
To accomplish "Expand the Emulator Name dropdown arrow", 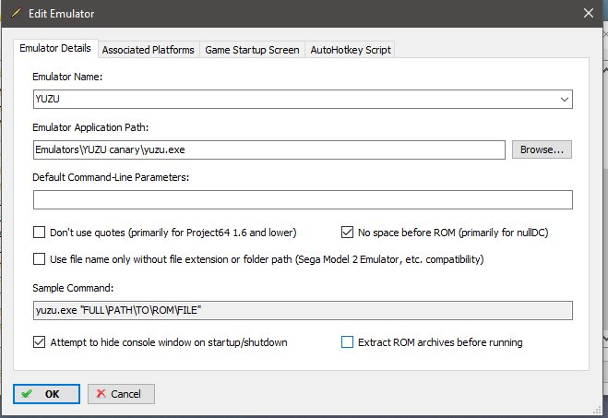I will [x=565, y=100].
